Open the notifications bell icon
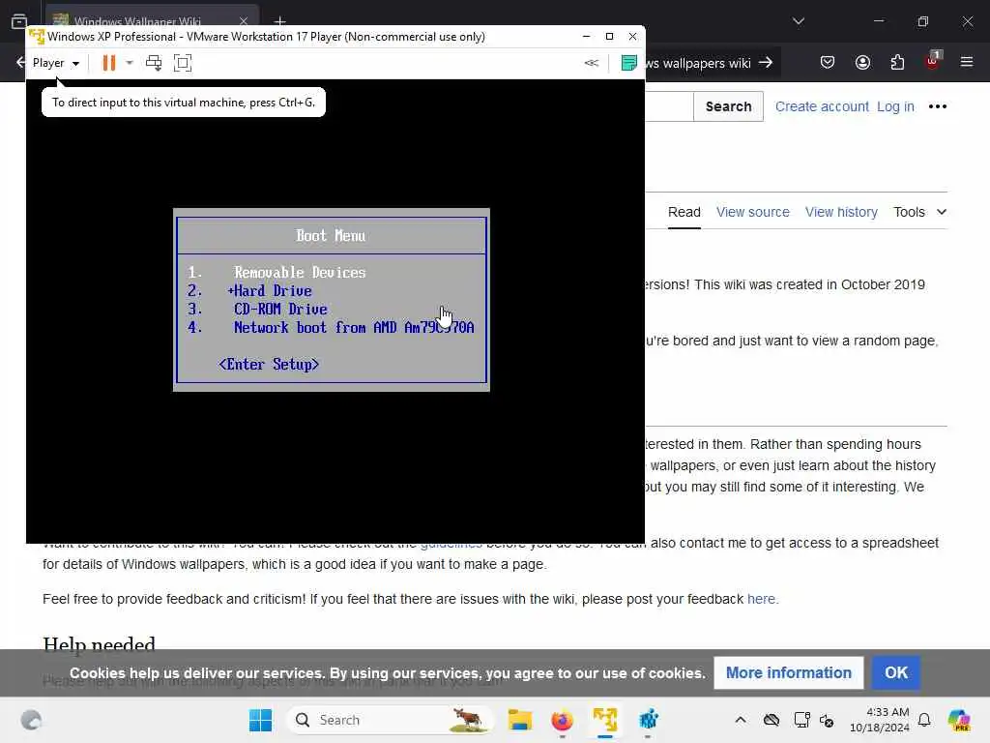Screen dimensions: 990x743 click(x=924, y=720)
